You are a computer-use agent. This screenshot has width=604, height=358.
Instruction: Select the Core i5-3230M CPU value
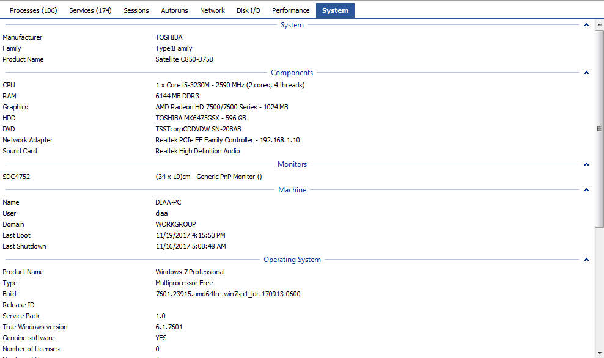(x=230, y=85)
